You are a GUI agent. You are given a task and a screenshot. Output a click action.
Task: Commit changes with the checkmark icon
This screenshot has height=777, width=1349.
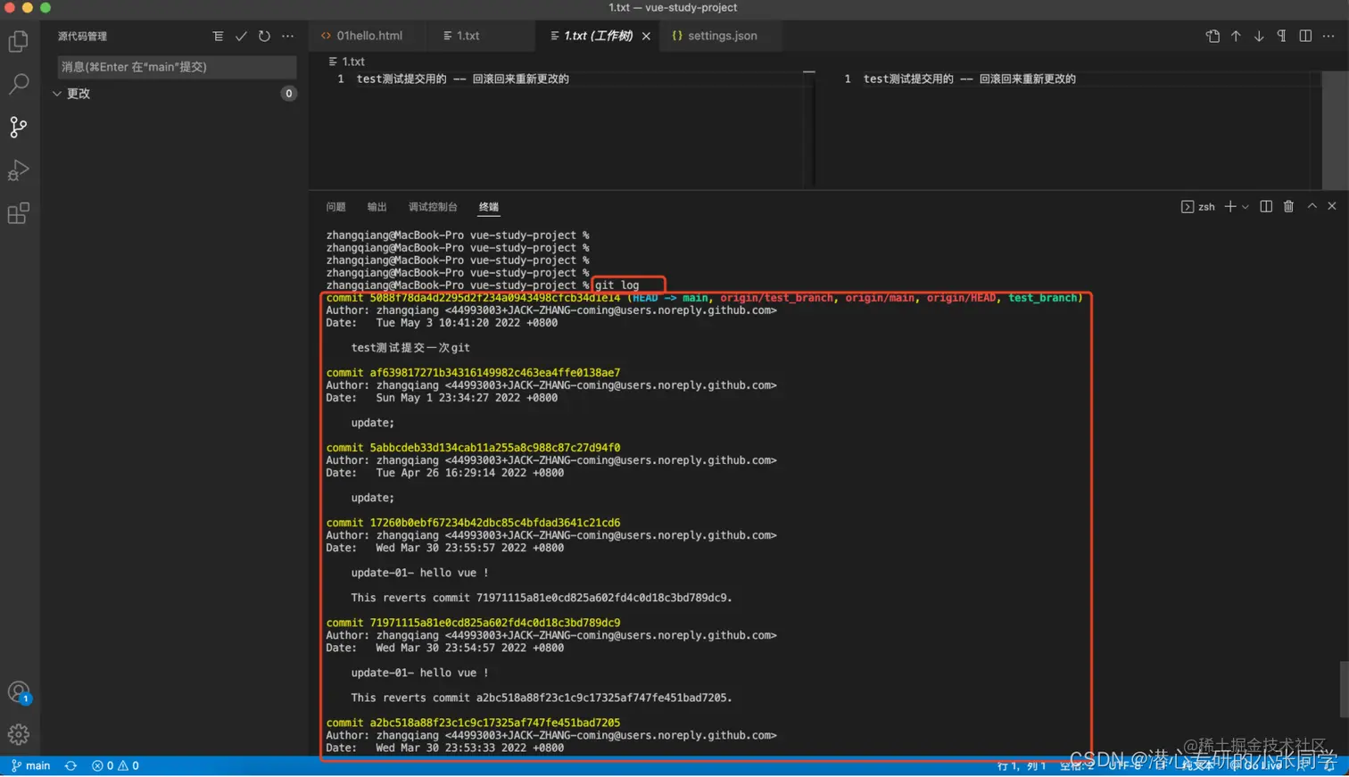(x=241, y=36)
